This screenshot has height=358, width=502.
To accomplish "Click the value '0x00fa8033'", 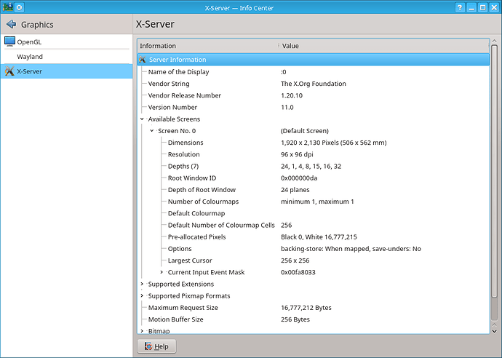I will [x=298, y=272].
